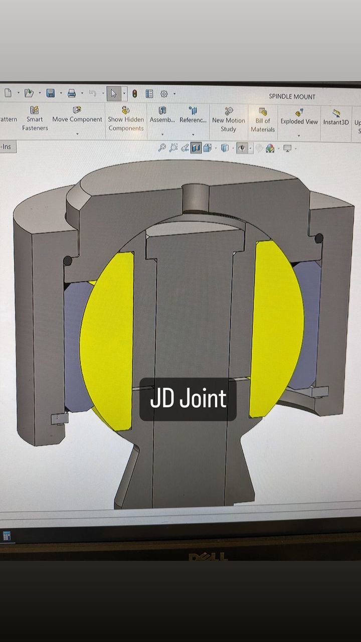Click the Print icon

pyautogui.click(x=72, y=93)
